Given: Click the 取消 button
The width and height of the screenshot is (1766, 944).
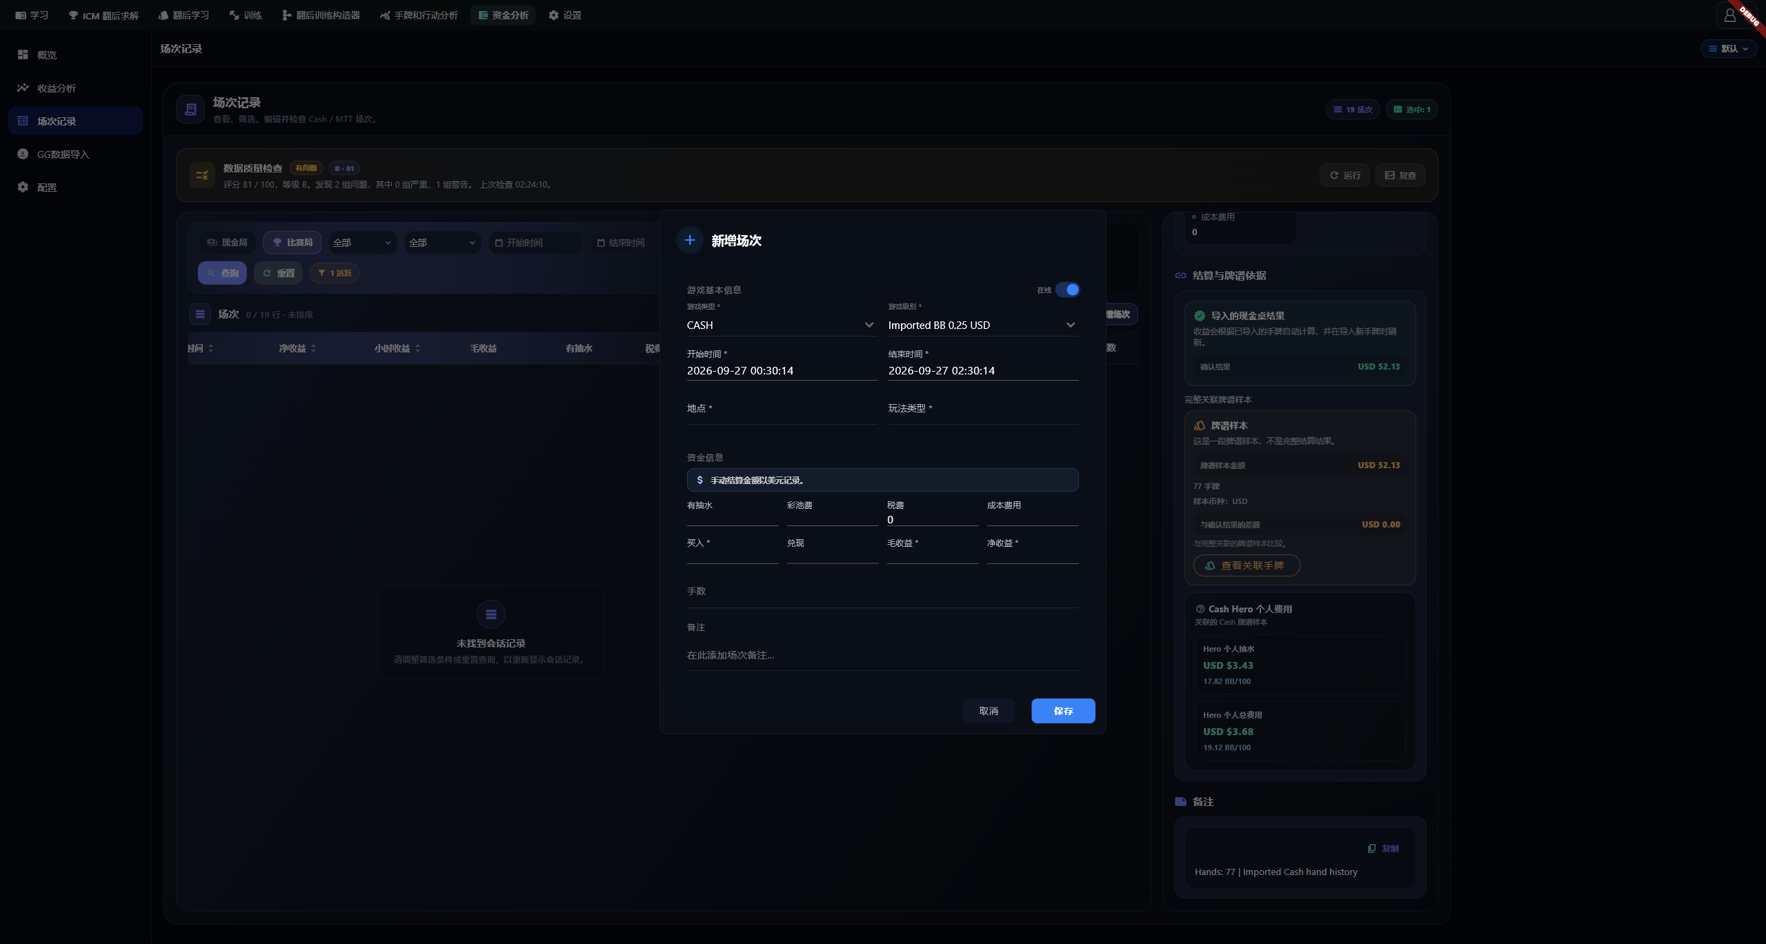Looking at the screenshot, I should tap(989, 711).
